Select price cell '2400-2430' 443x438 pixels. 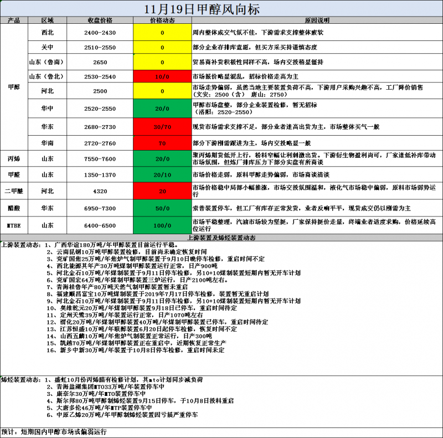pos(100,33)
